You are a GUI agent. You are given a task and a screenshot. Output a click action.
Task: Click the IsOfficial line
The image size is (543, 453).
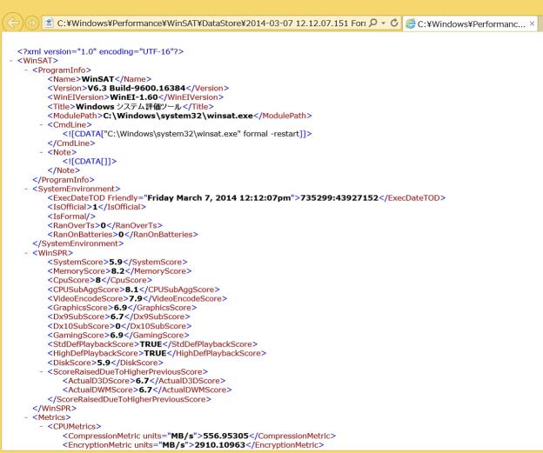pyautogui.click(x=97, y=207)
